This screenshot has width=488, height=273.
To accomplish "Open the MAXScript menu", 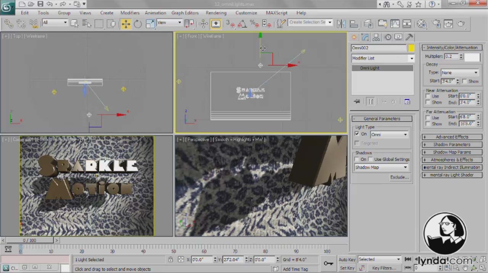I will point(276,13).
